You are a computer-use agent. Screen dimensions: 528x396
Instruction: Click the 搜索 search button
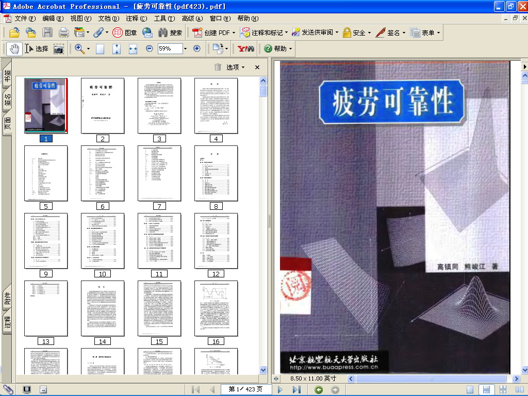pyautogui.click(x=170, y=33)
